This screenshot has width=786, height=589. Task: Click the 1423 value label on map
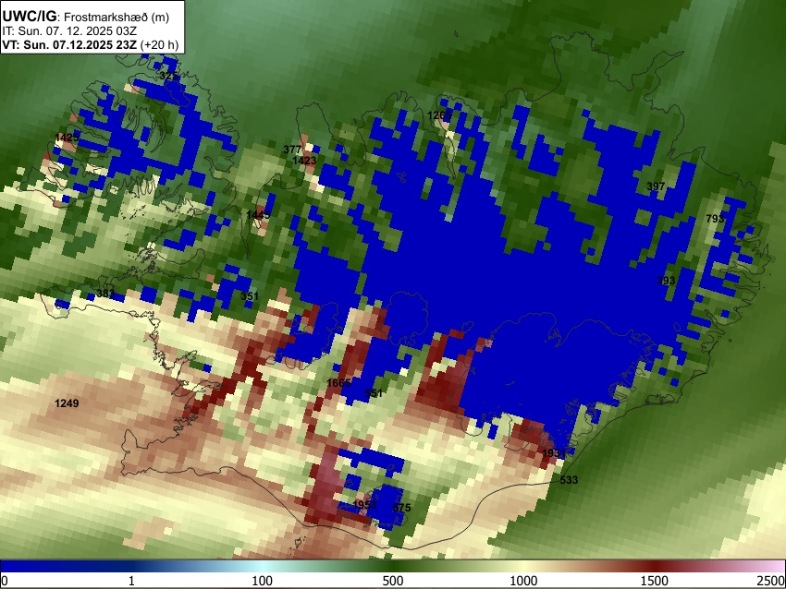[304, 160]
